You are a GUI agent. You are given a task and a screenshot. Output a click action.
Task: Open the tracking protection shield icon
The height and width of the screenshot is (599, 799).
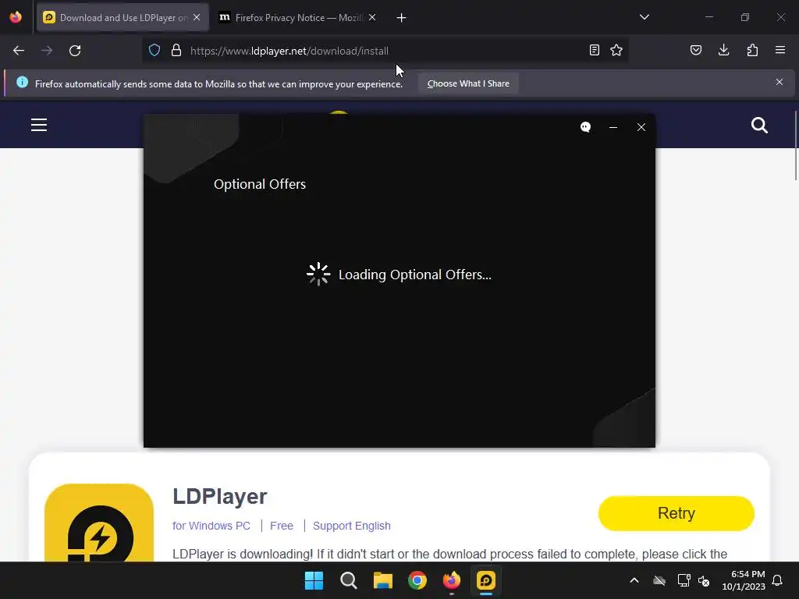(154, 50)
